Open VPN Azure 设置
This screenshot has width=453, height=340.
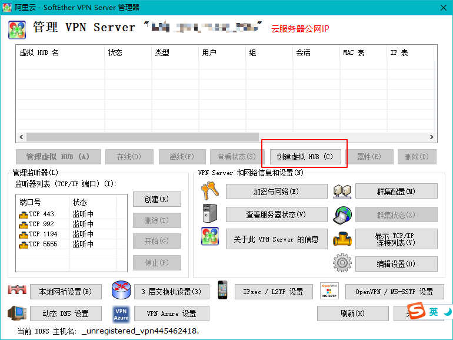pyautogui.click(x=172, y=313)
